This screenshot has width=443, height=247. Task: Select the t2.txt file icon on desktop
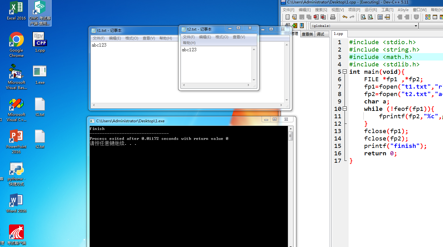pyautogui.click(x=40, y=139)
